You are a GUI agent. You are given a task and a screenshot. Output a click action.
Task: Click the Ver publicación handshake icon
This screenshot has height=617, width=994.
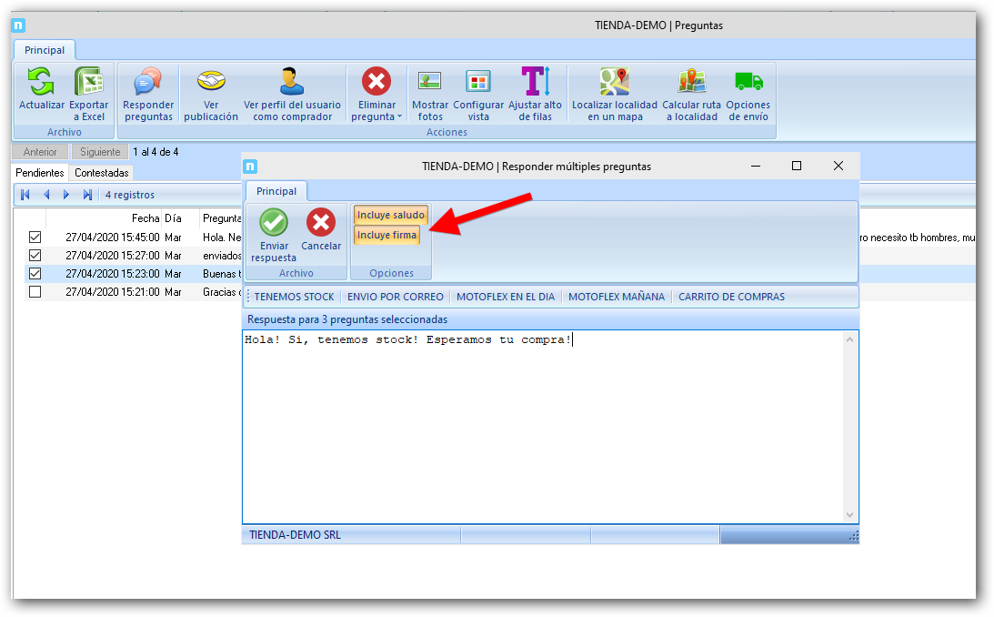coord(211,83)
